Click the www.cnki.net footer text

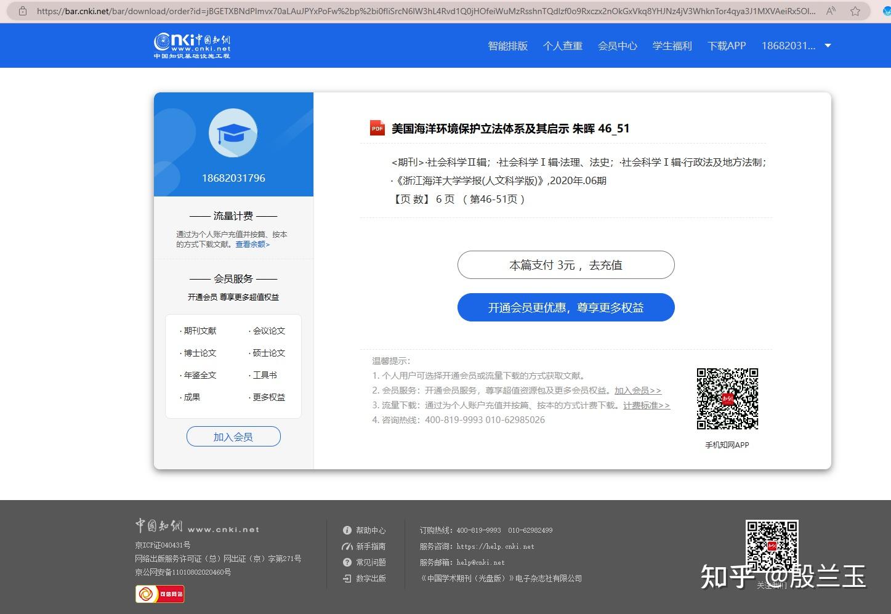(224, 529)
